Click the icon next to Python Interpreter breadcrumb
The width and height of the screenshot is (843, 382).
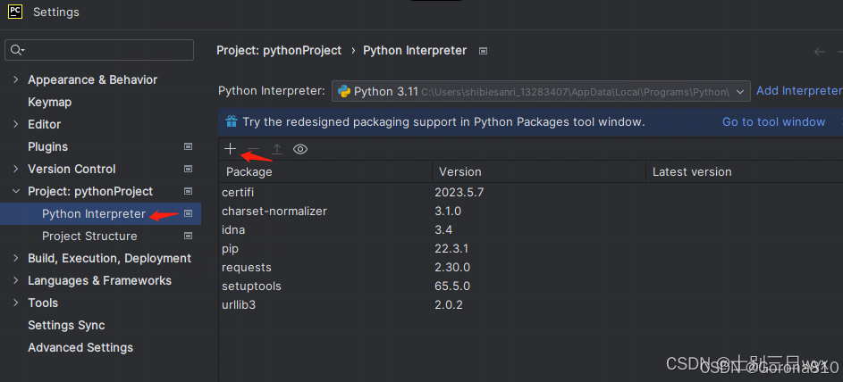click(x=484, y=51)
